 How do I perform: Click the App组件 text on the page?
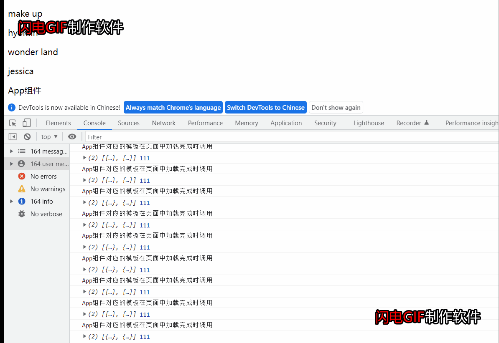tap(25, 91)
